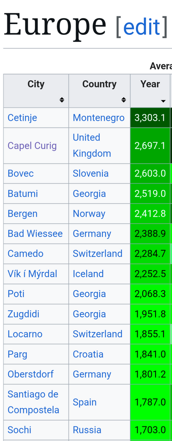Follow the Montenegro country link
The image size is (172, 441).
click(x=98, y=118)
